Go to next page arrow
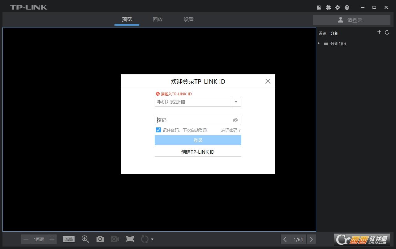396x249 pixels. coord(311,239)
